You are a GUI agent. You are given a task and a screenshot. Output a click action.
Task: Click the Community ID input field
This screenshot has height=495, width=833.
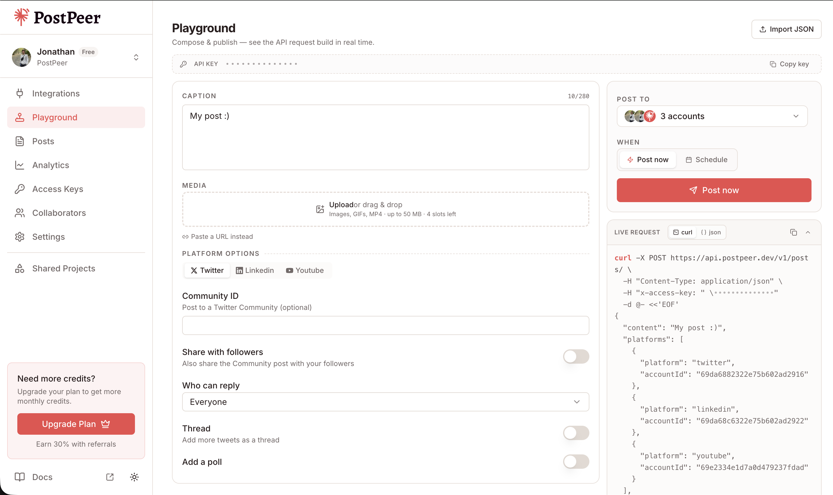tap(385, 325)
